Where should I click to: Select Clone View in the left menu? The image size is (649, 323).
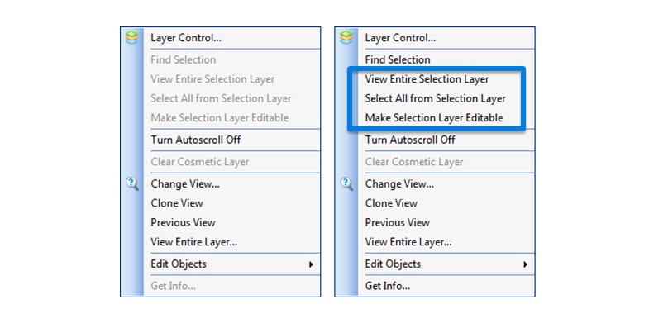click(177, 203)
